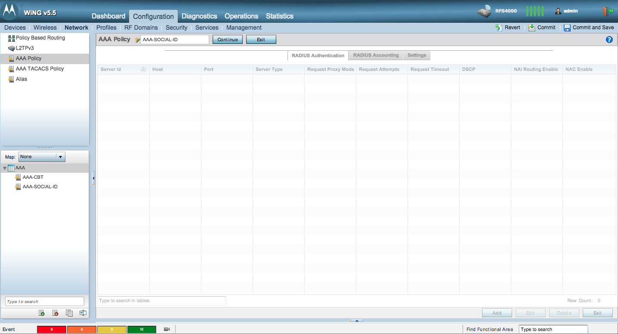The image size is (618, 334).
Task: Click the Alias lock icon
Action: point(12,79)
